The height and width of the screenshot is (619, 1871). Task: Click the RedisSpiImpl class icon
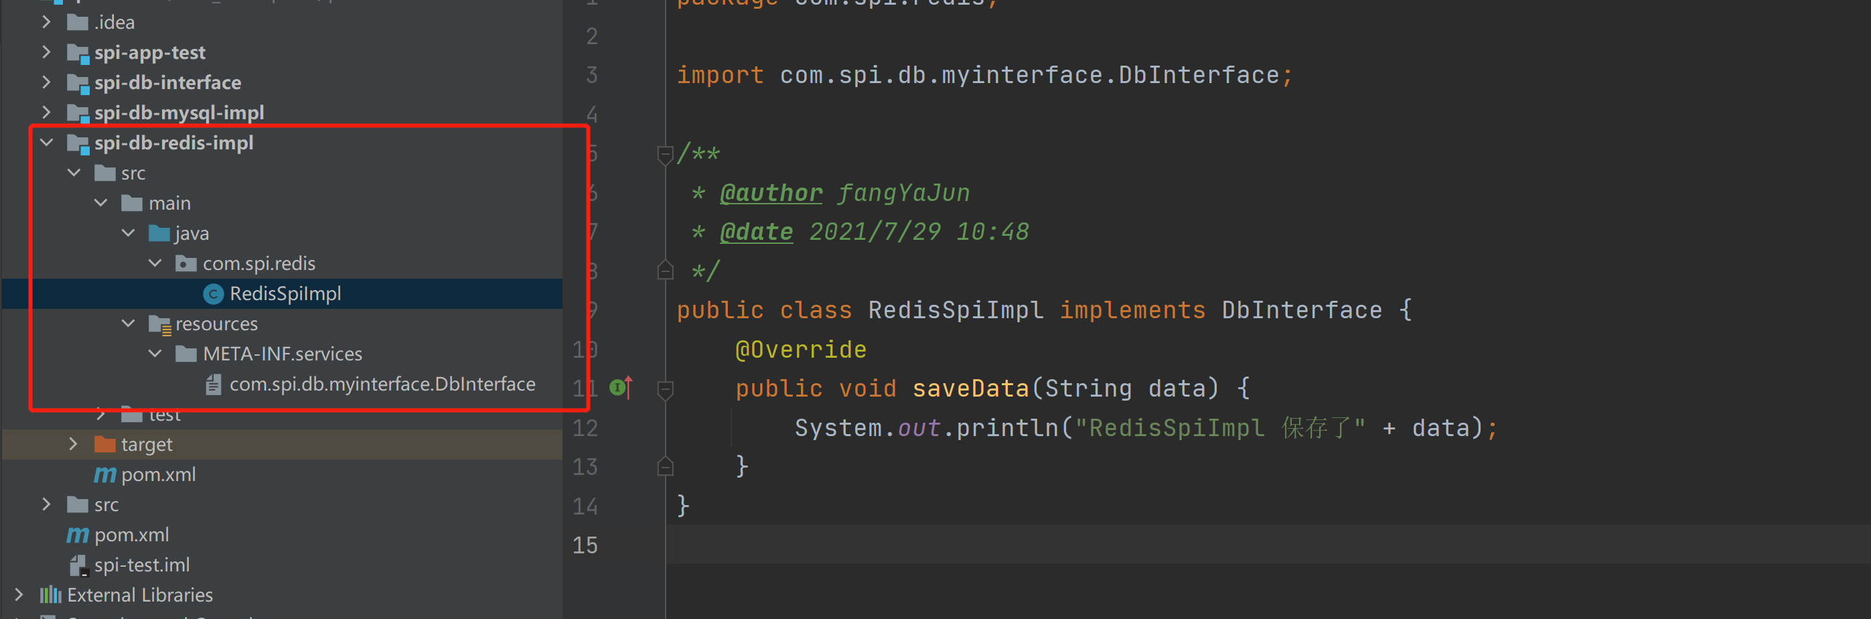click(213, 293)
